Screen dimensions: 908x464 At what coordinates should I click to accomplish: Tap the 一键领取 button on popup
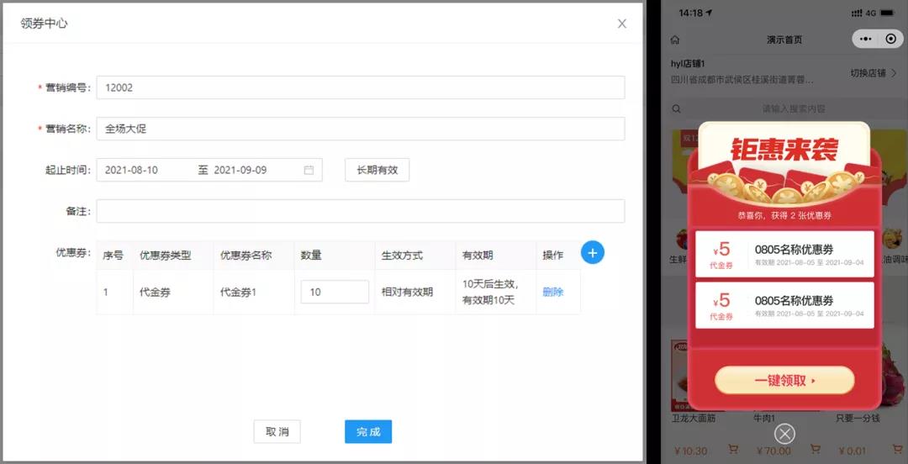pyautogui.click(x=784, y=381)
